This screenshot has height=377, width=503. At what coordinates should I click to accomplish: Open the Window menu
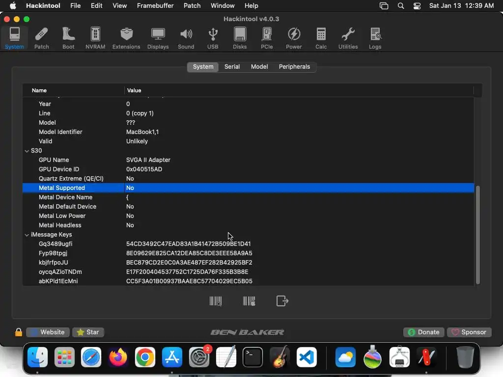pyautogui.click(x=223, y=6)
